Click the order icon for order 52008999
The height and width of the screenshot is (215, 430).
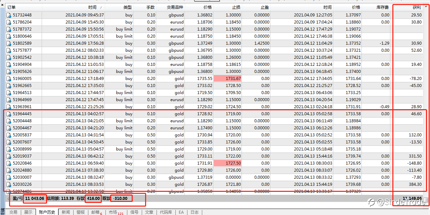click(9, 149)
